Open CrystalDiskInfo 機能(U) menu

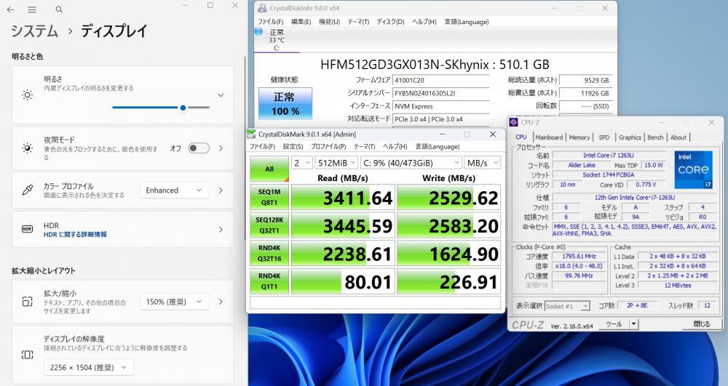point(329,22)
